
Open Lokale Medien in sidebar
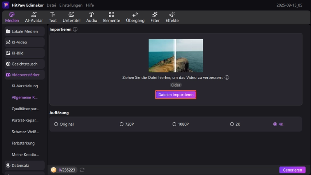24,31
